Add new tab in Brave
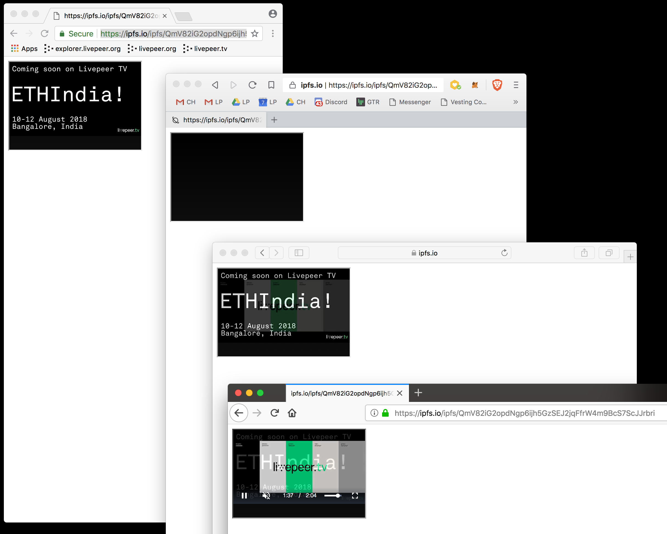This screenshot has width=667, height=534. click(274, 120)
